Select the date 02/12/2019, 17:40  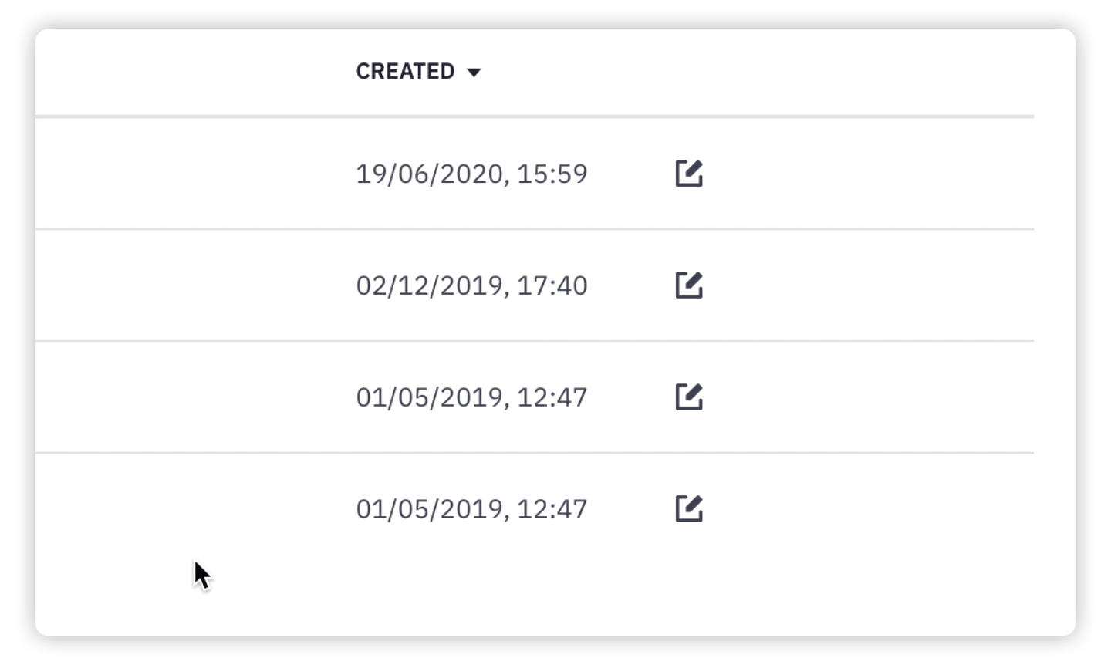471,286
